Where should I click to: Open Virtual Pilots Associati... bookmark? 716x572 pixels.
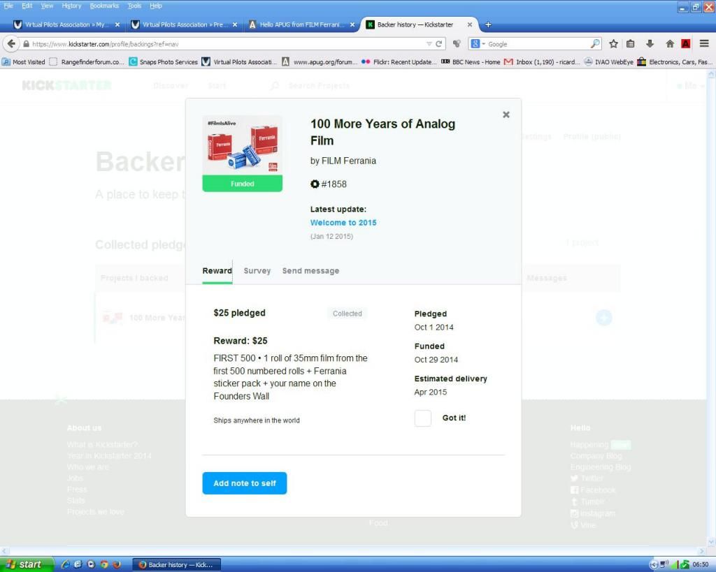(x=239, y=61)
